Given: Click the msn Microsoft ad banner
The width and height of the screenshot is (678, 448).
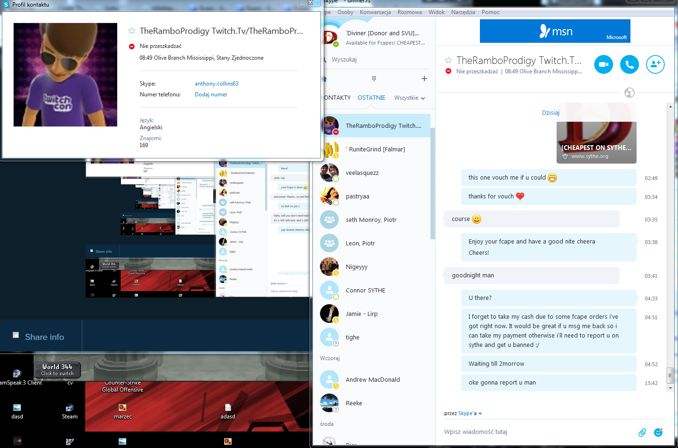Looking at the screenshot, I should click(555, 31).
